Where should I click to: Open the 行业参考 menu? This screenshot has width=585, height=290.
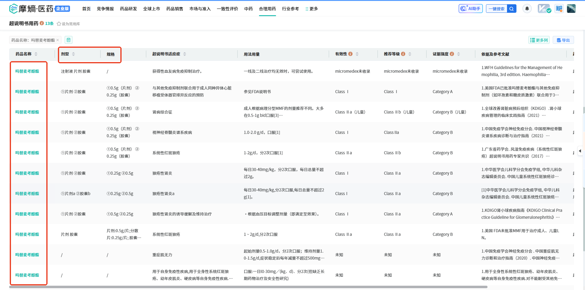(x=291, y=9)
